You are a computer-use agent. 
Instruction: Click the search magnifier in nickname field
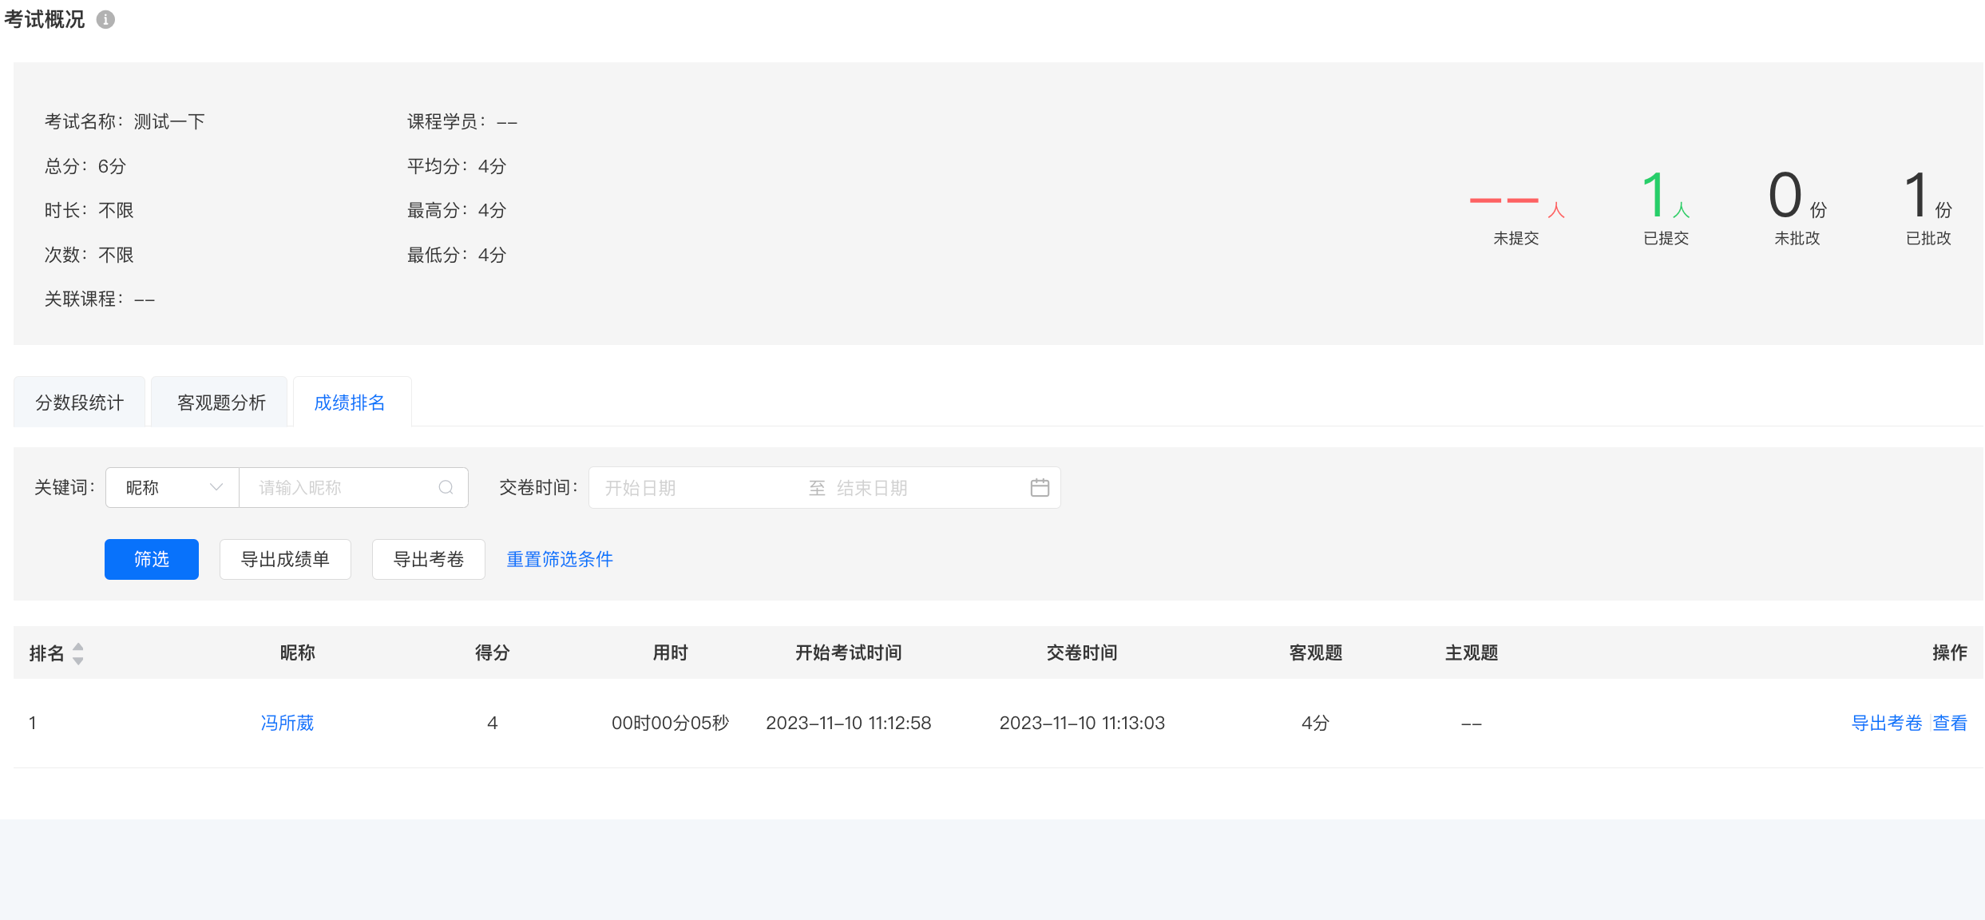(446, 488)
